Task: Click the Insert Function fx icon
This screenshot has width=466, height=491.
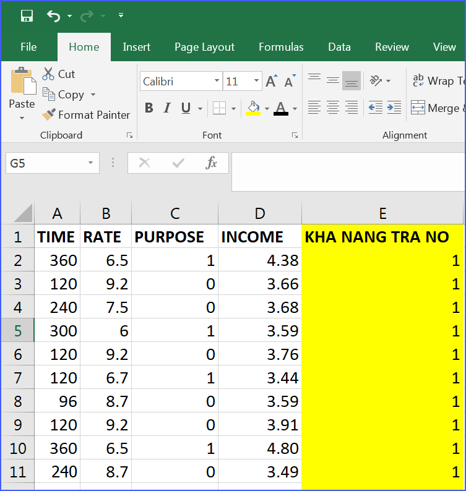Action: pyautogui.click(x=212, y=163)
